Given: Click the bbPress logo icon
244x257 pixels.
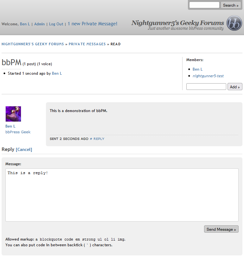Looking at the screenshot, I should (x=234, y=23).
